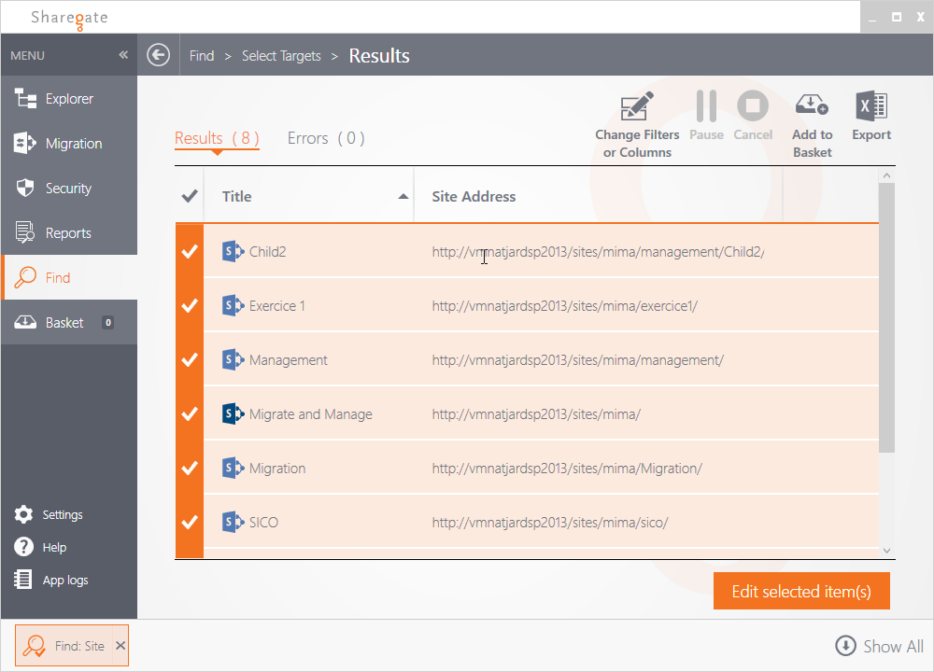Click the Cancel stop icon
Image resolution: width=934 pixels, height=672 pixels.
[x=753, y=106]
